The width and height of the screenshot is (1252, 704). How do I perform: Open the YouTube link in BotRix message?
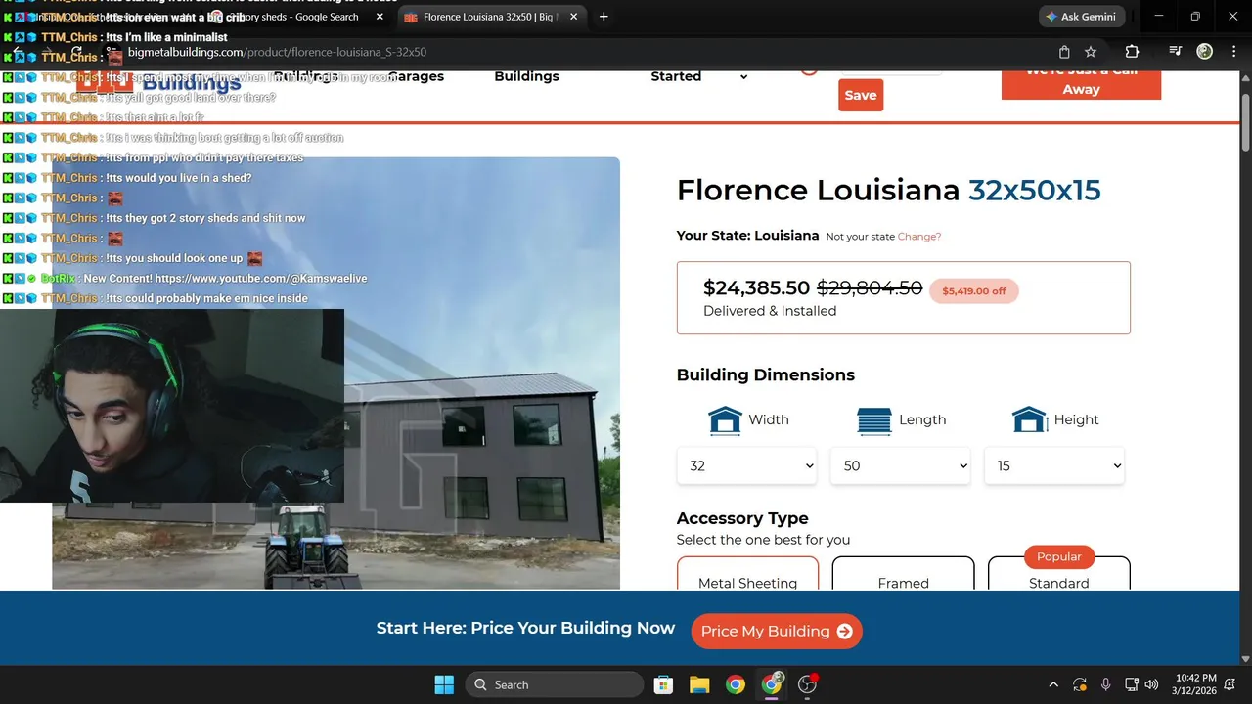(x=259, y=279)
